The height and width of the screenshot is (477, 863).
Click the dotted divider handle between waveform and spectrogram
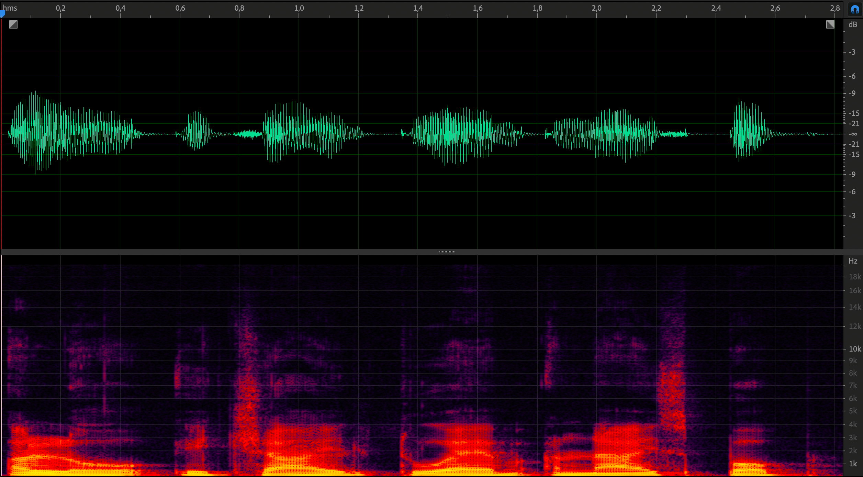click(x=447, y=252)
